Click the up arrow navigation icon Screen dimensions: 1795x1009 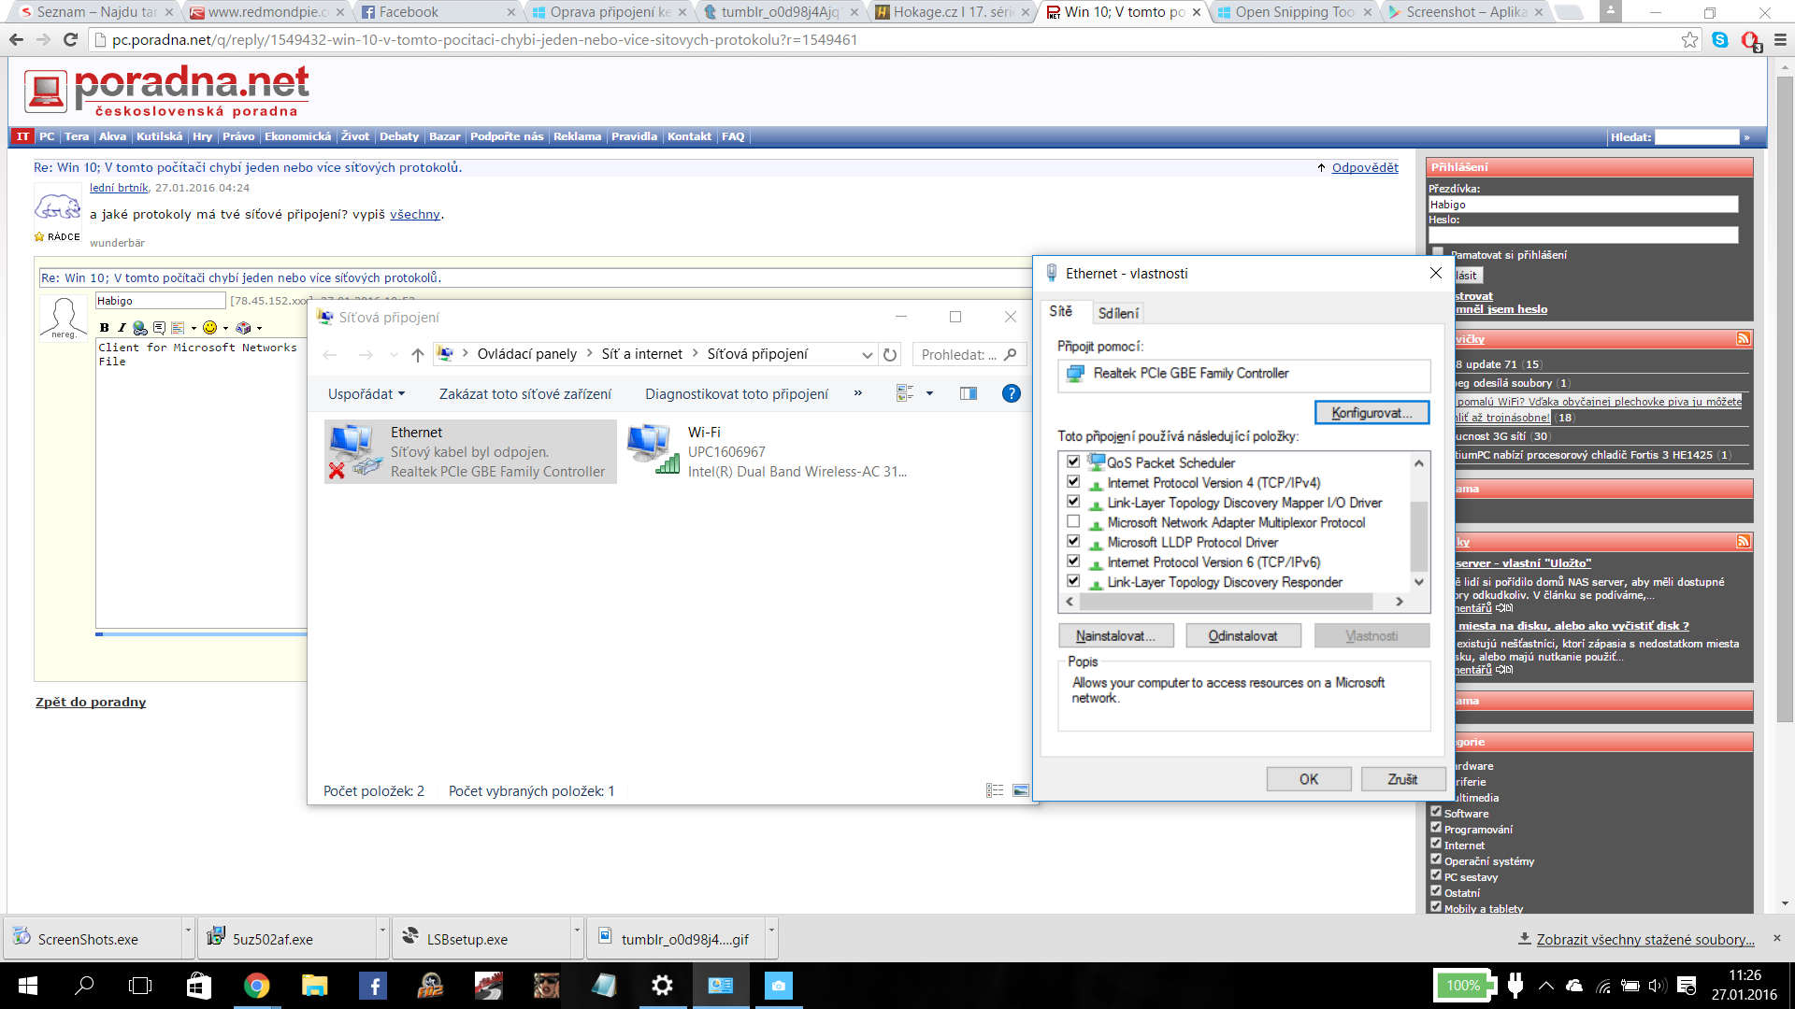tap(418, 355)
